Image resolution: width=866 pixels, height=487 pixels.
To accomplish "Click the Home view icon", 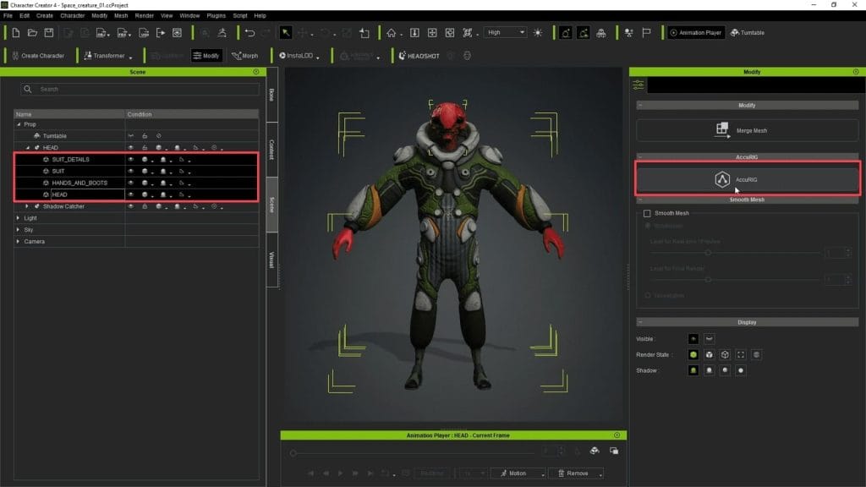I will [x=391, y=33].
